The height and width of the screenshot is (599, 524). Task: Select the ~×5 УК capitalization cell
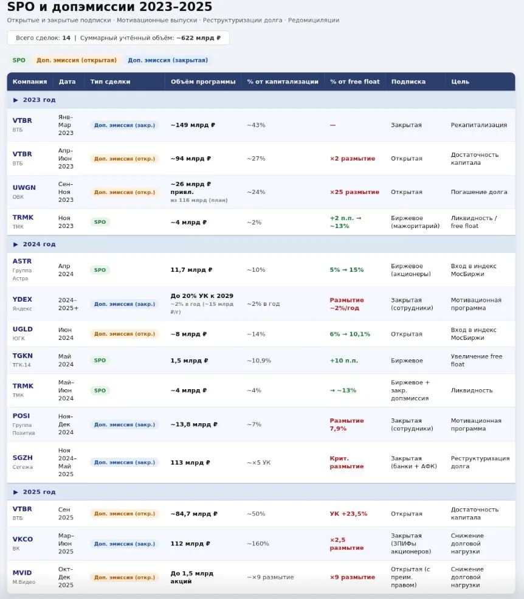click(x=258, y=462)
